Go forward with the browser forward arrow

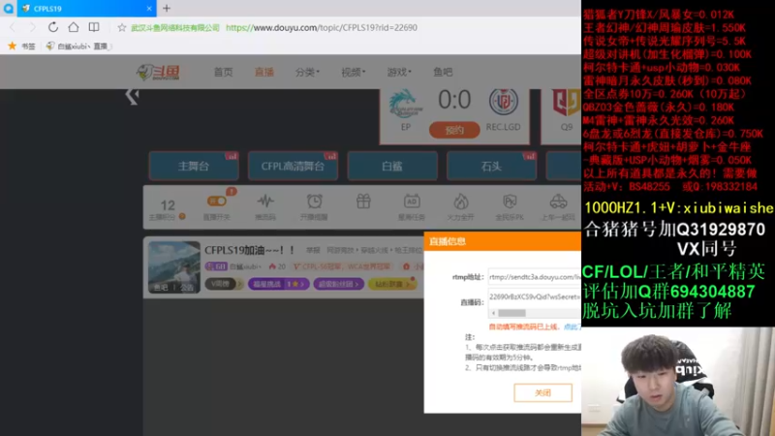[32, 27]
